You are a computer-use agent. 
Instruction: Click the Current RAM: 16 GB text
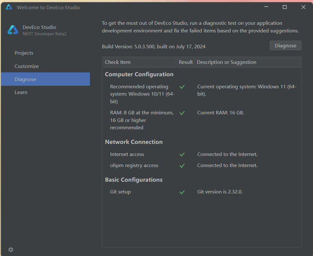coord(221,112)
